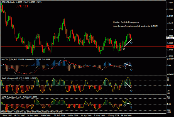The width and height of the screenshot is (174, 117).
Task: Click the 27 Feb 2008 date label
Action: pyautogui.click(x=60, y=115)
